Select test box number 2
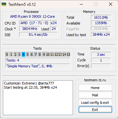 (15, 55)
